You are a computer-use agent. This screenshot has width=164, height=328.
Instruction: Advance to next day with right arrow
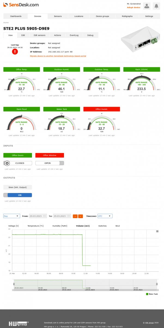pos(80,216)
